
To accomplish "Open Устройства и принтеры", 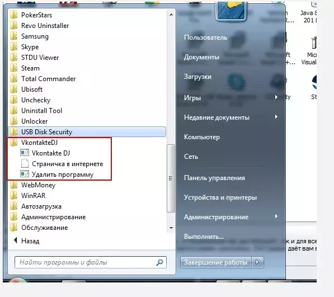I will 220,197.
